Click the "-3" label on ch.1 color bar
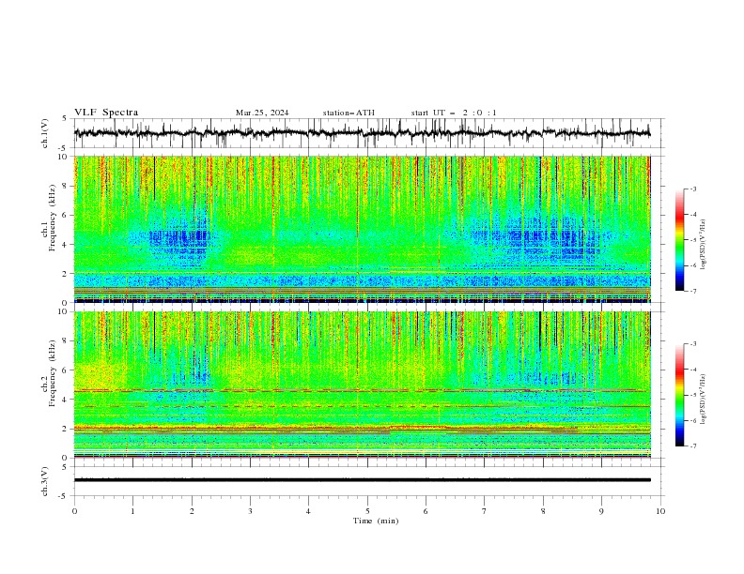 click(x=692, y=189)
